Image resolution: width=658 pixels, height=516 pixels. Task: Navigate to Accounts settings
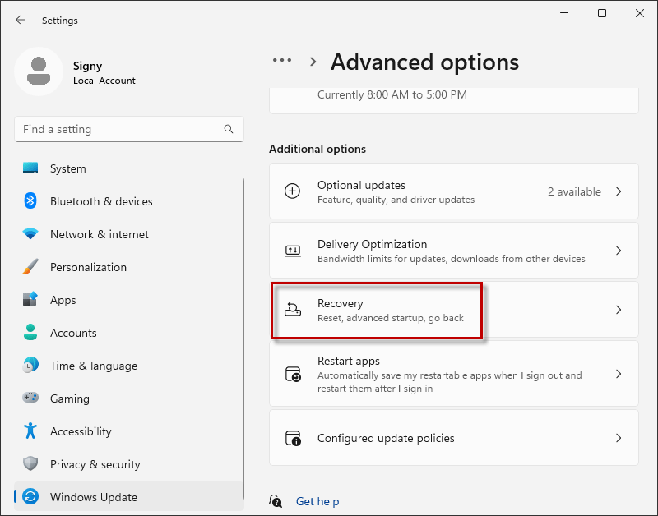[128, 333]
